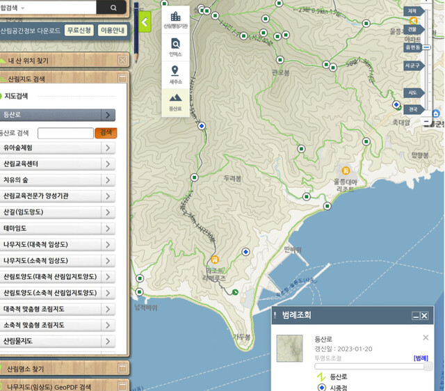The image size is (445, 391).
Task: Expand 나무지도(임상도) GeoPDF 검색 panel box
Action: click(x=122, y=386)
